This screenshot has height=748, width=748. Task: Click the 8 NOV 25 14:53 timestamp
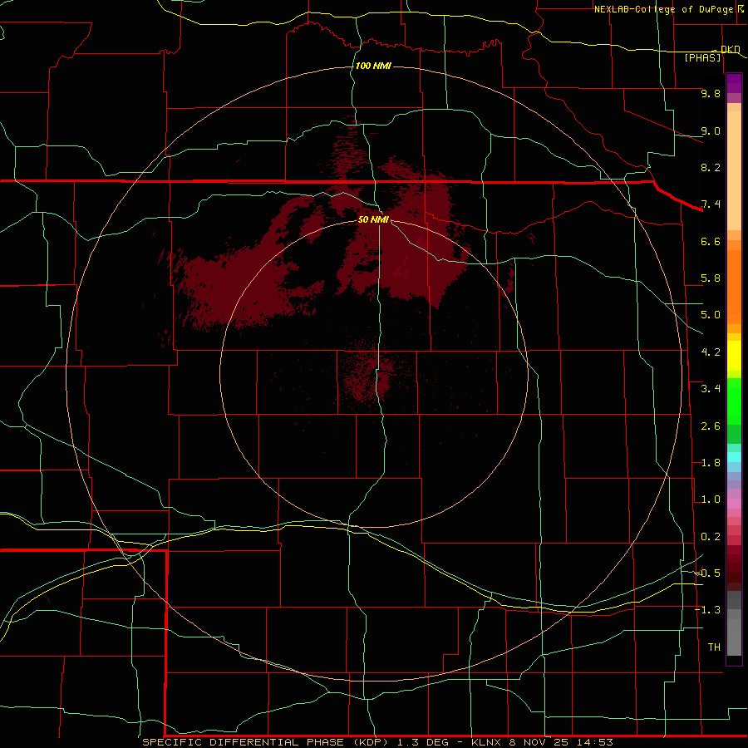pyautogui.click(x=560, y=742)
